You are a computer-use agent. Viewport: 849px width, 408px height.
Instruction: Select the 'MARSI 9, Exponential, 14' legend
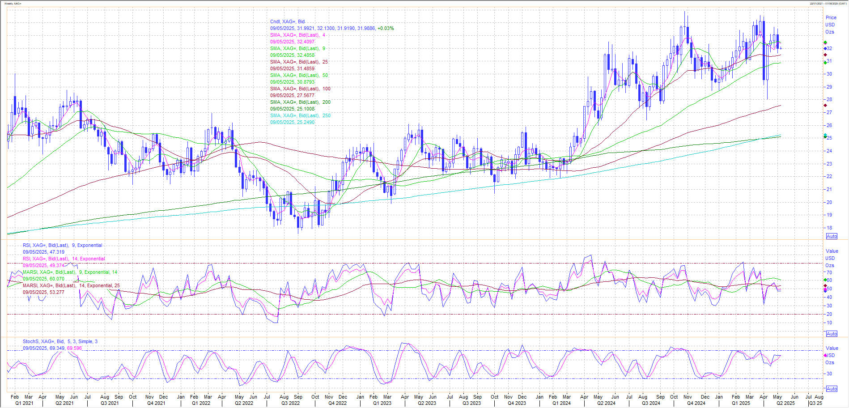pos(70,272)
